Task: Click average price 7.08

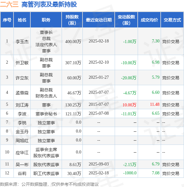Action: (155, 173)
